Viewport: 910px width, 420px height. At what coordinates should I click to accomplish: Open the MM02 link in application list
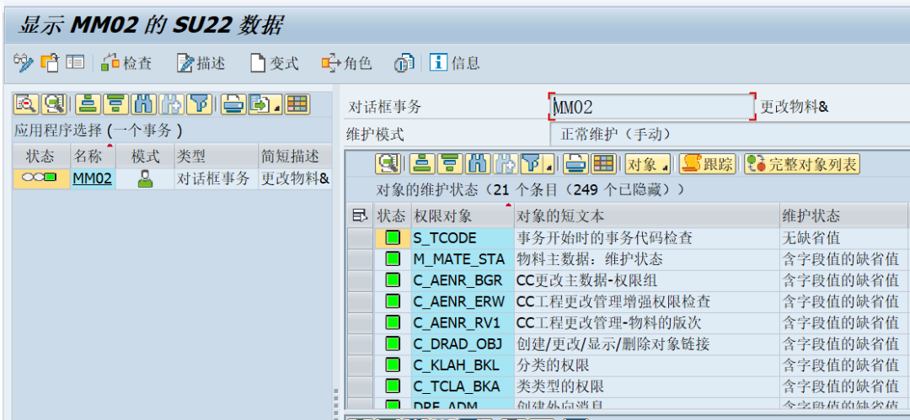click(92, 178)
